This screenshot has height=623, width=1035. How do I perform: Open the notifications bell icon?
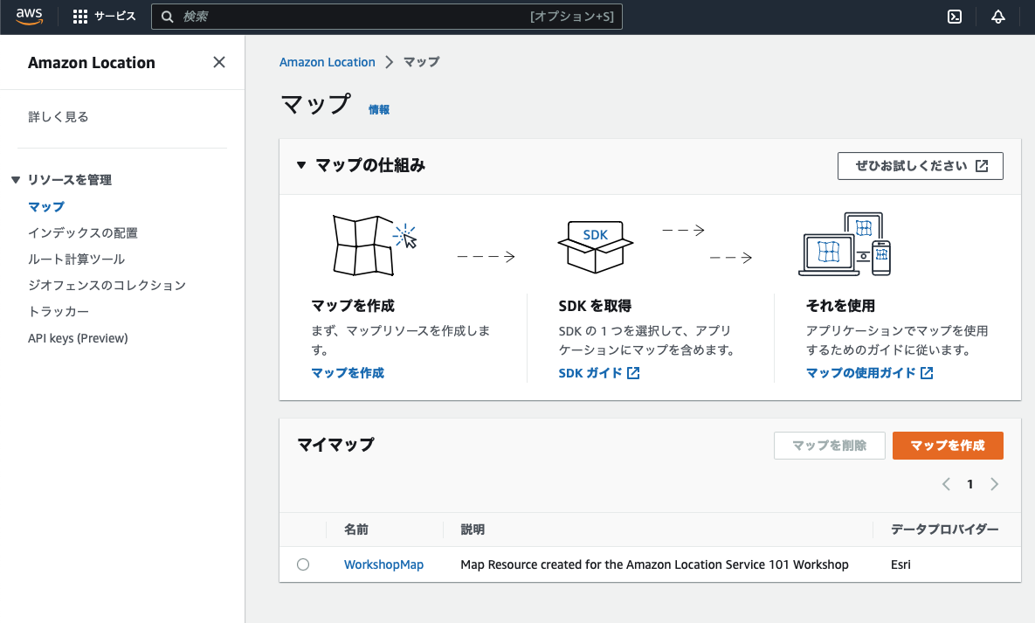[998, 17]
